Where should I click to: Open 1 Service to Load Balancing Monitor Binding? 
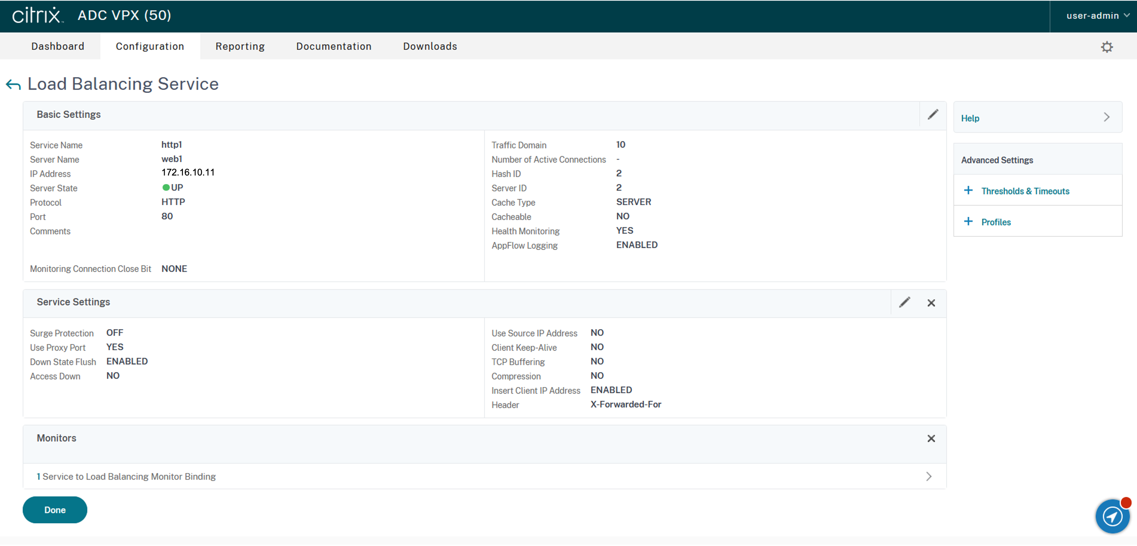(127, 476)
